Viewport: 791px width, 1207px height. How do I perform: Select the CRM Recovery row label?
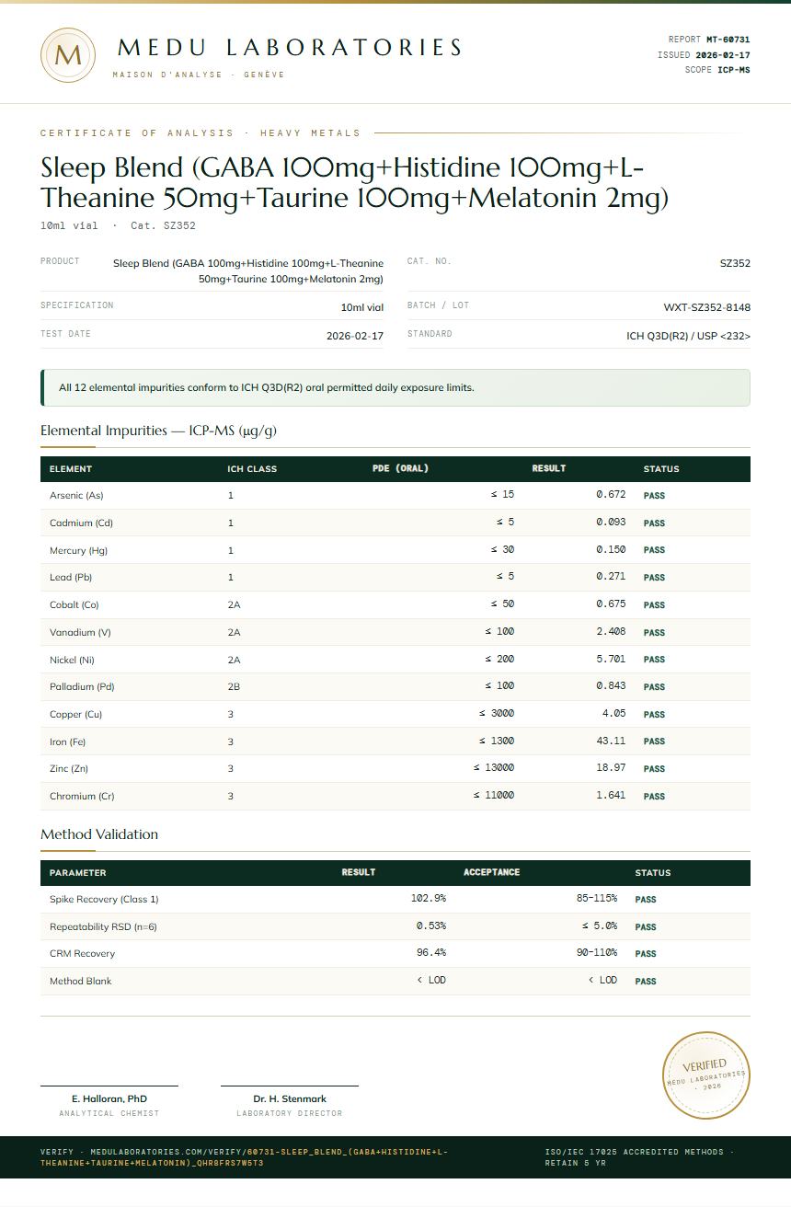(82, 954)
